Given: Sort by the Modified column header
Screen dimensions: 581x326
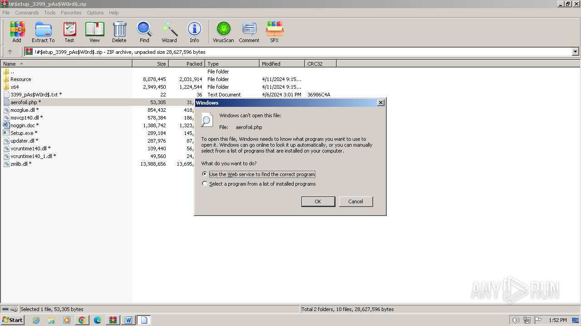Looking at the screenshot, I should pyautogui.click(x=282, y=64).
